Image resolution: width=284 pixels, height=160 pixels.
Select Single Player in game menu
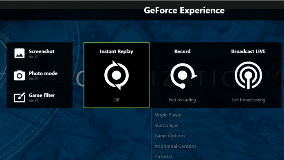coord(168,115)
